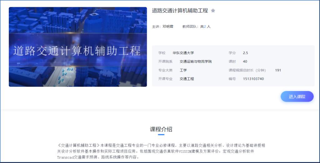Click the 课程视频总时长 label
This screenshot has height=163, width=320.
[x=247, y=70]
